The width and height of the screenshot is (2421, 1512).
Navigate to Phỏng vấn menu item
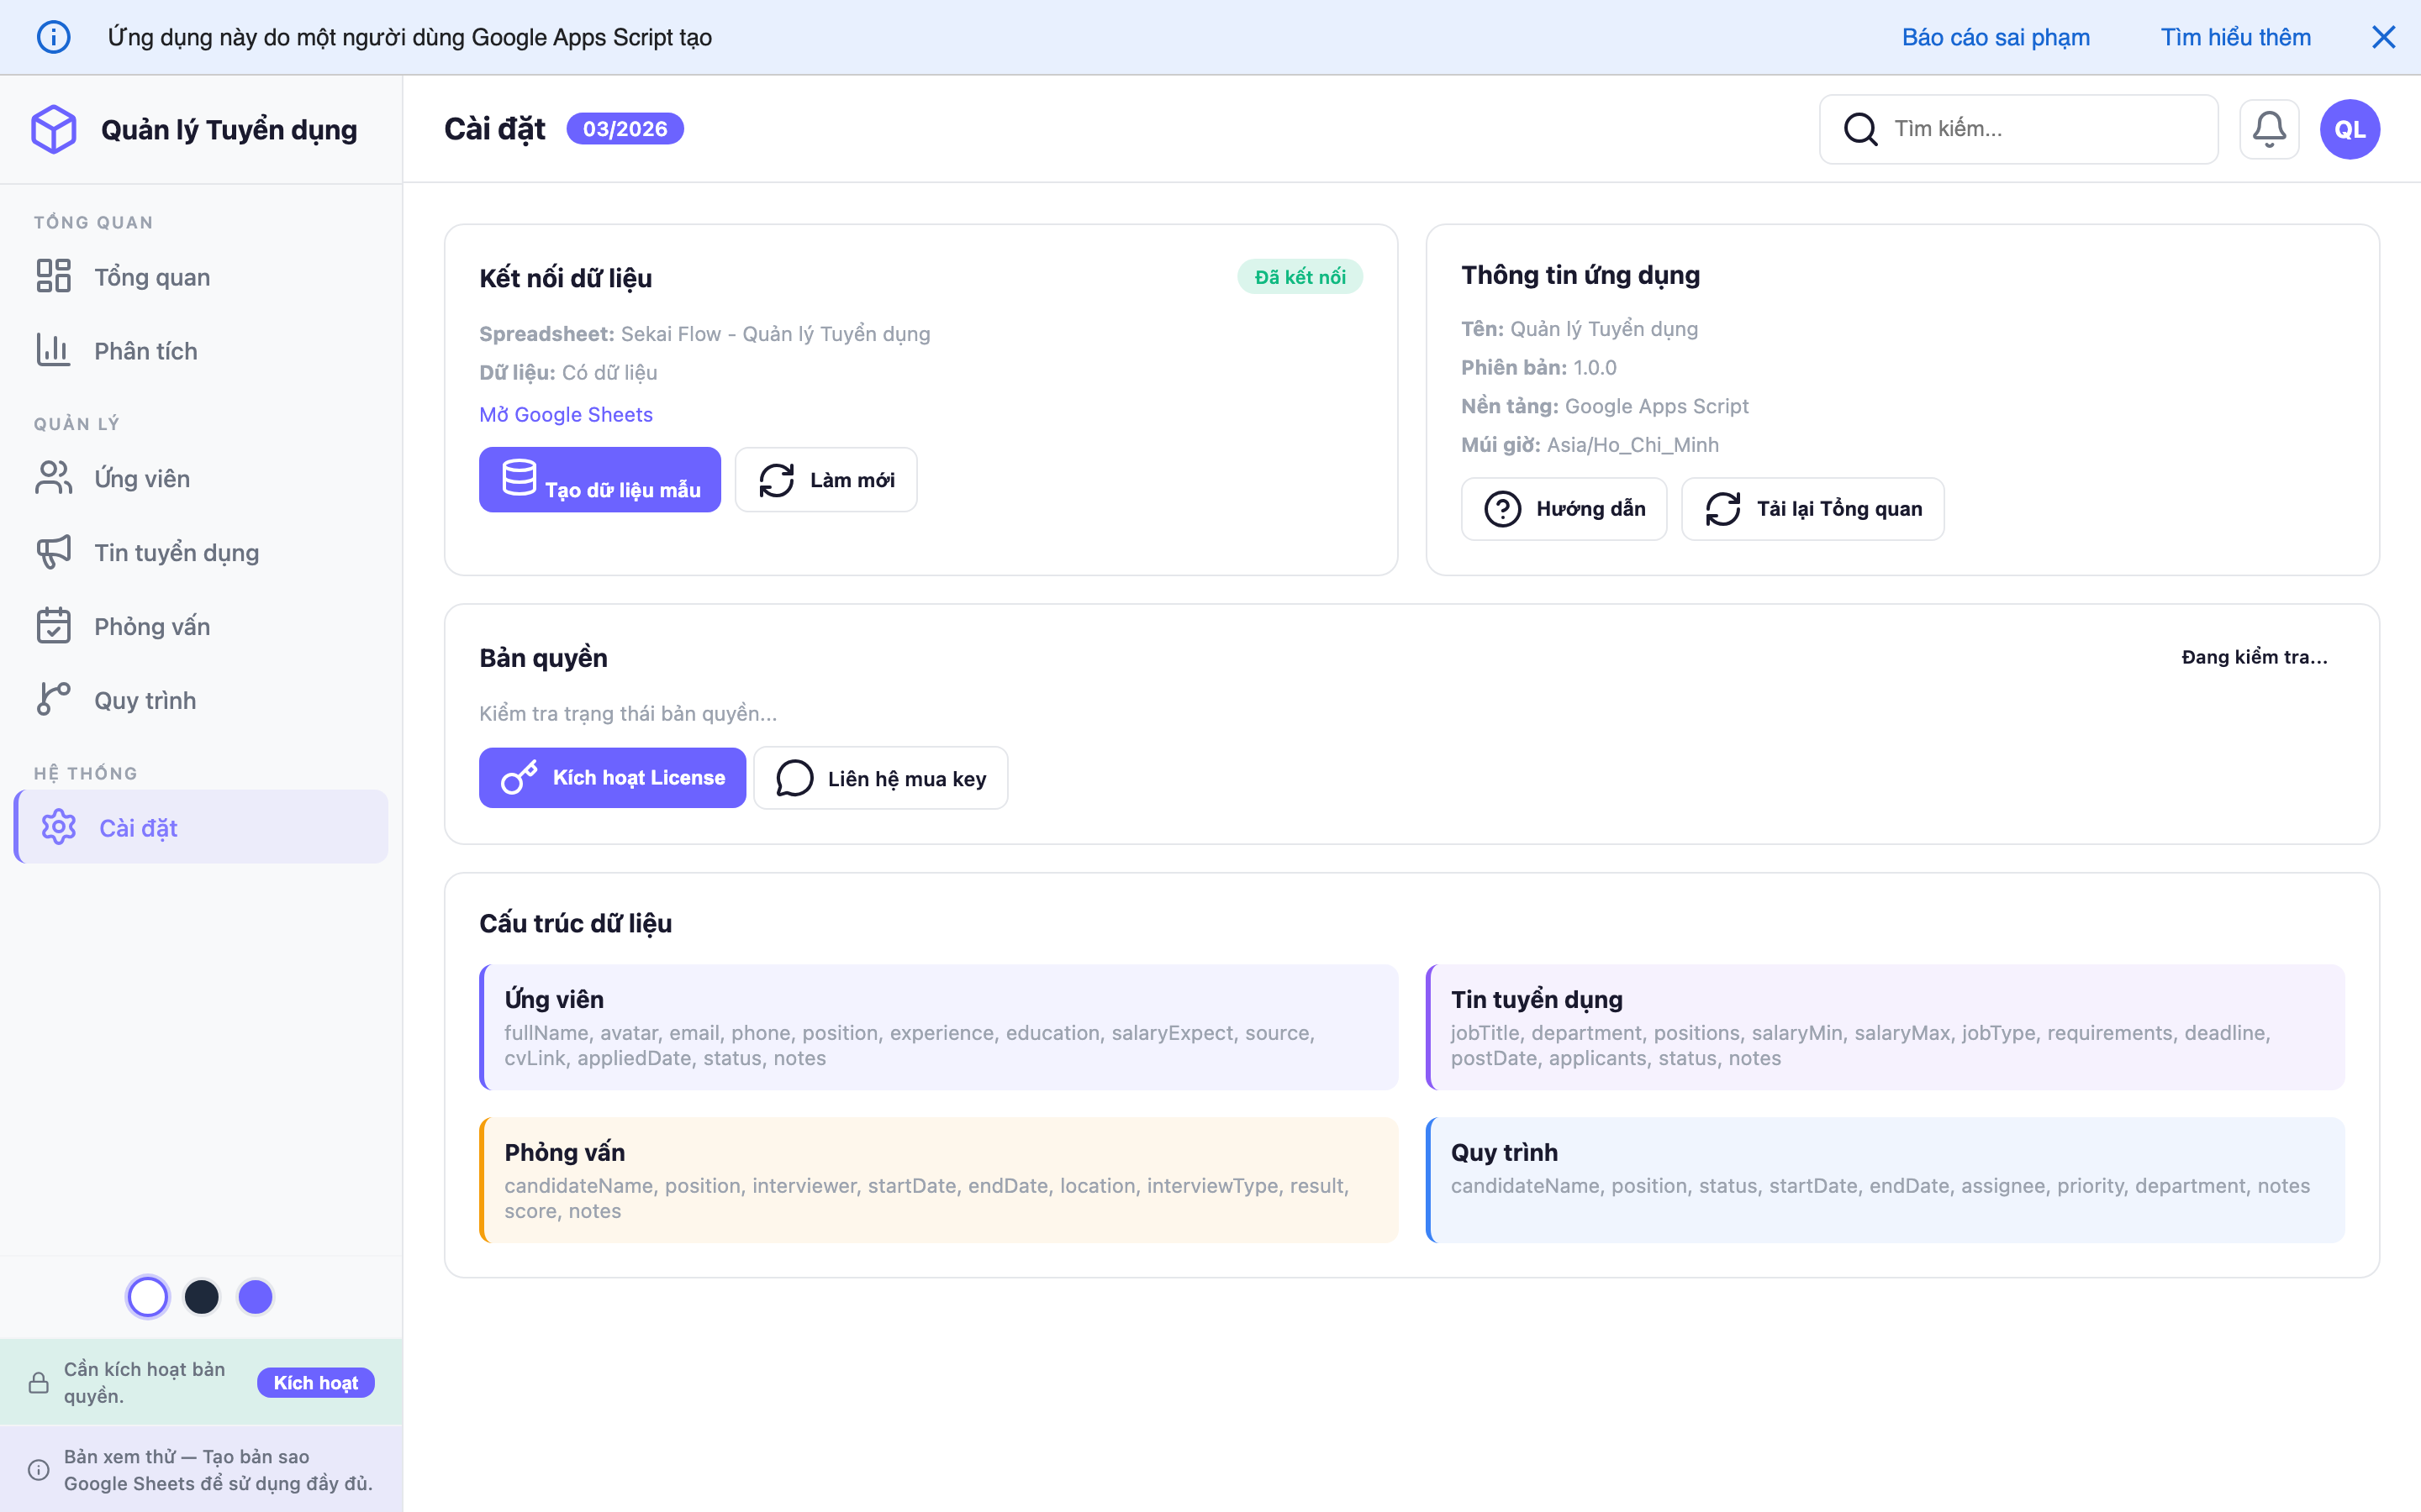coord(152,627)
